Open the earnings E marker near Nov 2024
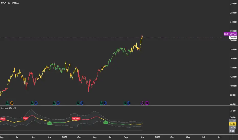This screenshot has height=140, width=238. click(54, 103)
